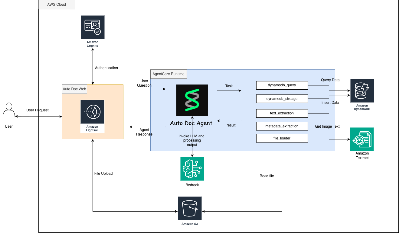The image size is (399, 233).
Task: Click the text_extraction tool box
Action: [x=282, y=113]
